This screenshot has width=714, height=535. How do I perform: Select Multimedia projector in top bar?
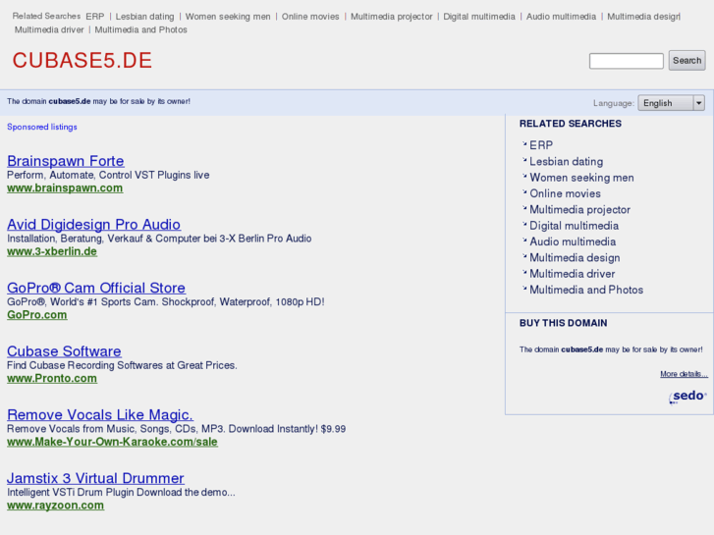click(x=392, y=17)
